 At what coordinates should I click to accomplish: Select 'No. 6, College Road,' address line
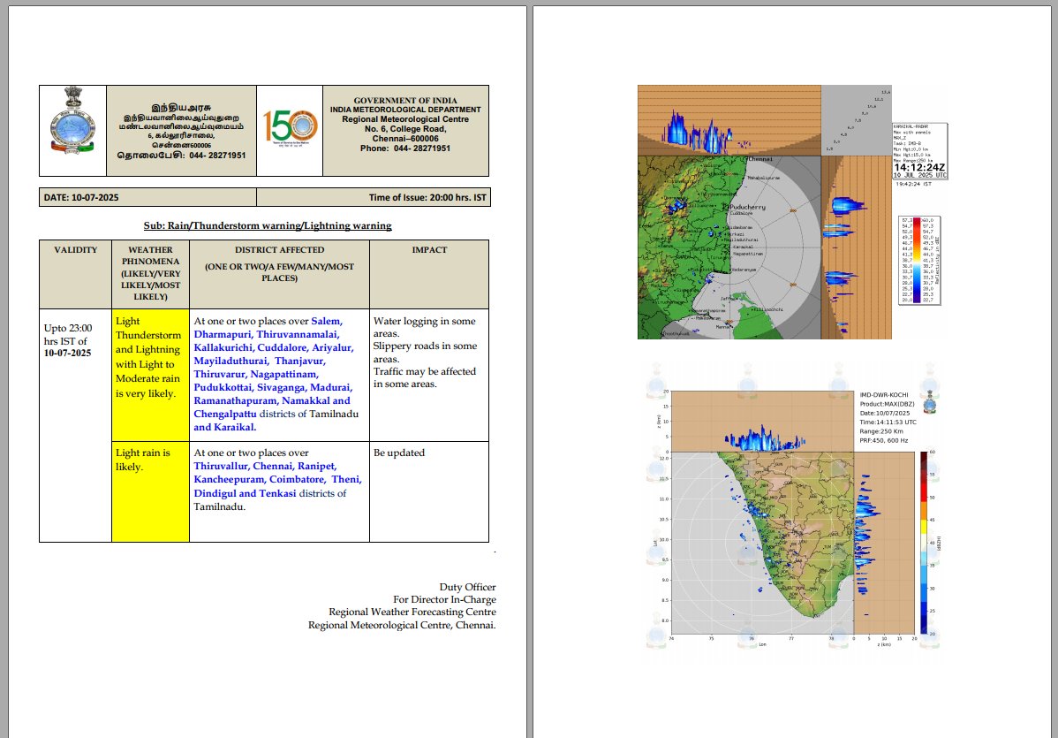pos(404,129)
